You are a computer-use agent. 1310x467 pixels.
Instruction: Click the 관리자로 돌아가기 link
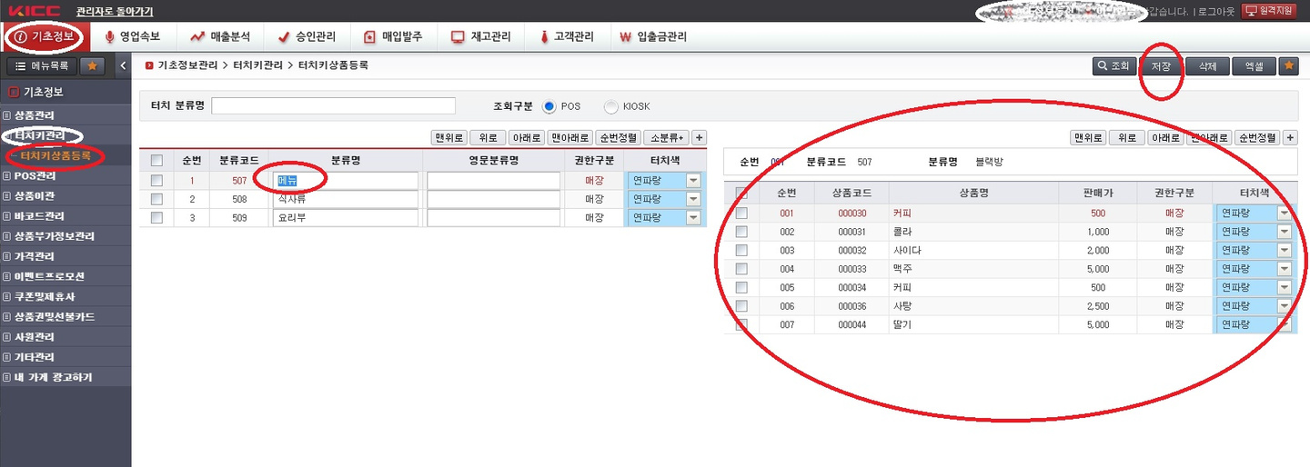[115, 11]
